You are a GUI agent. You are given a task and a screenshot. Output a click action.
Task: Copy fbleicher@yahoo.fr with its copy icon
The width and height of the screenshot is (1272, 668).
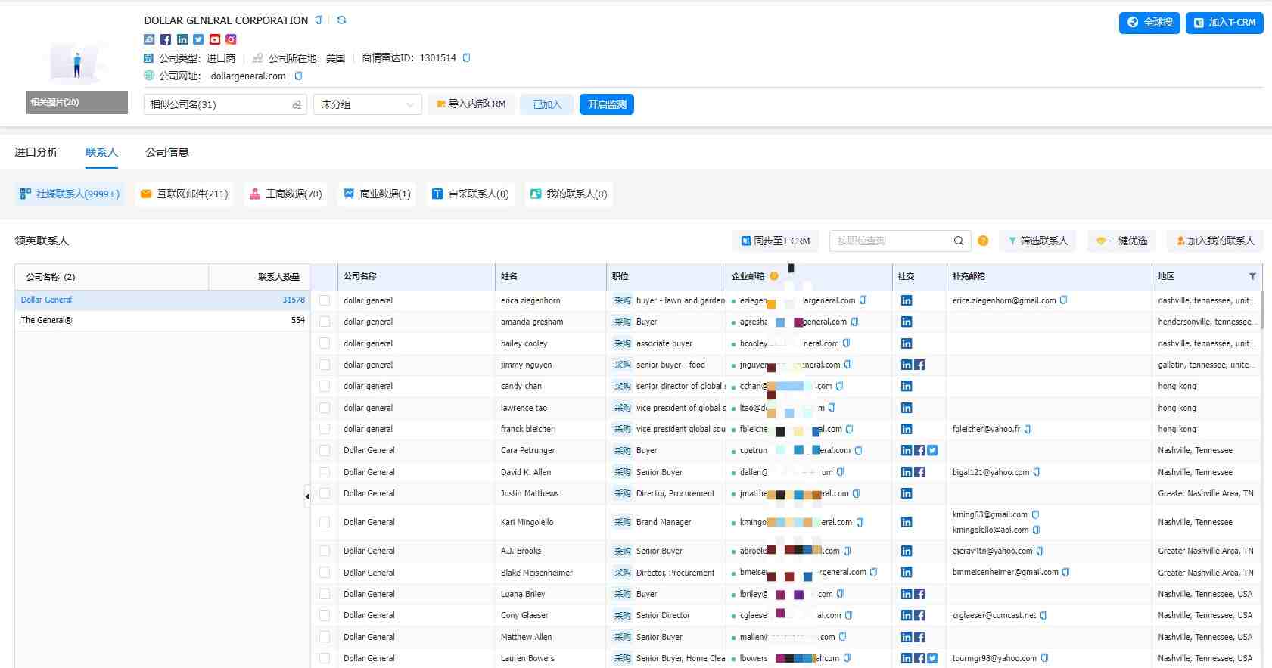coord(1028,429)
